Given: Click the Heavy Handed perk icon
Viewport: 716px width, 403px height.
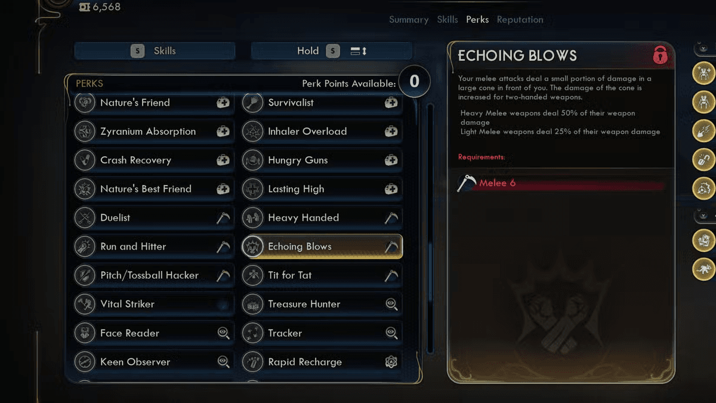Looking at the screenshot, I should pyautogui.click(x=253, y=218).
